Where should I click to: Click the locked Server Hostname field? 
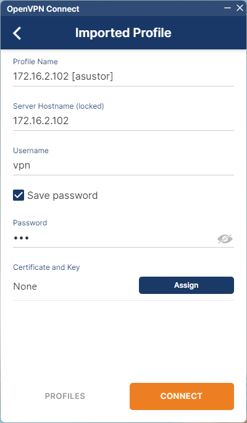click(124, 120)
